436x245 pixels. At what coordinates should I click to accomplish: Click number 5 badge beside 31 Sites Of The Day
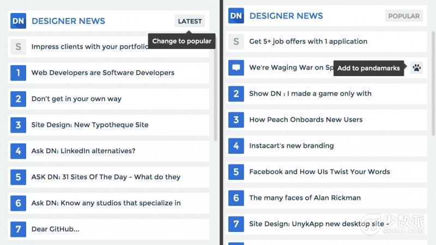[18, 177]
